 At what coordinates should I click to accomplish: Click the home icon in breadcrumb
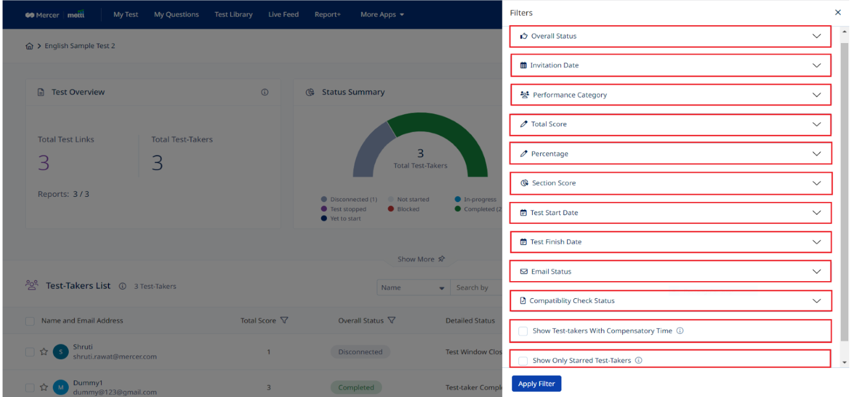pos(29,46)
